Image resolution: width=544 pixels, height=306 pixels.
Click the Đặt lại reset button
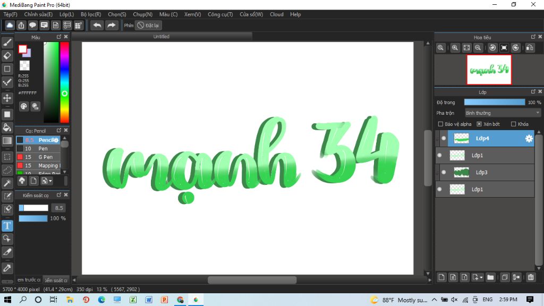pyautogui.click(x=149, y=25)
